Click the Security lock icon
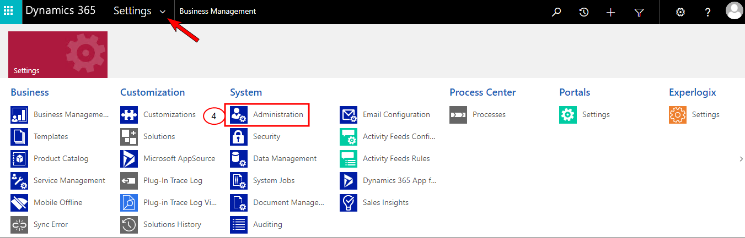This screenshot has height=238, width=745. pyautogui.click(x=239, y=136)
